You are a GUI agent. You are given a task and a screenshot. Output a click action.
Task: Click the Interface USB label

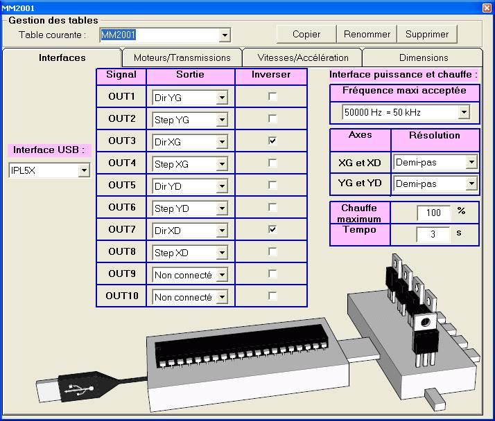(x=49, y=150)
